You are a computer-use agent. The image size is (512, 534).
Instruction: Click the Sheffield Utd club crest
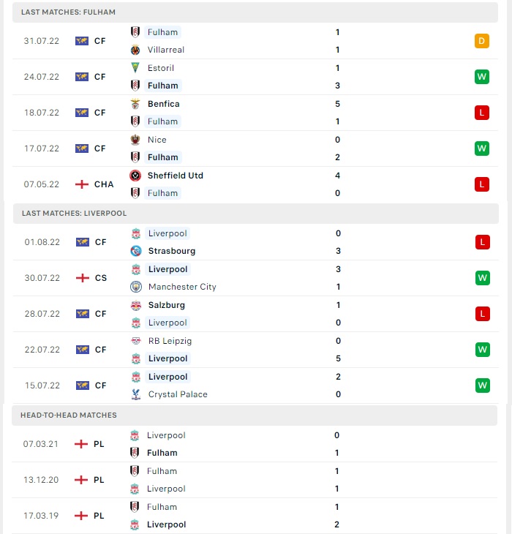point(135,176)
